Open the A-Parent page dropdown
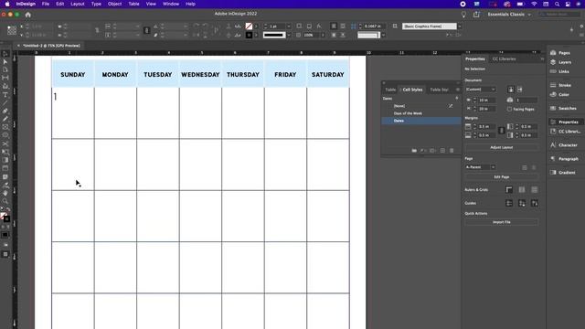The height and width of the screenshot is (329, 585). (481, 167)
